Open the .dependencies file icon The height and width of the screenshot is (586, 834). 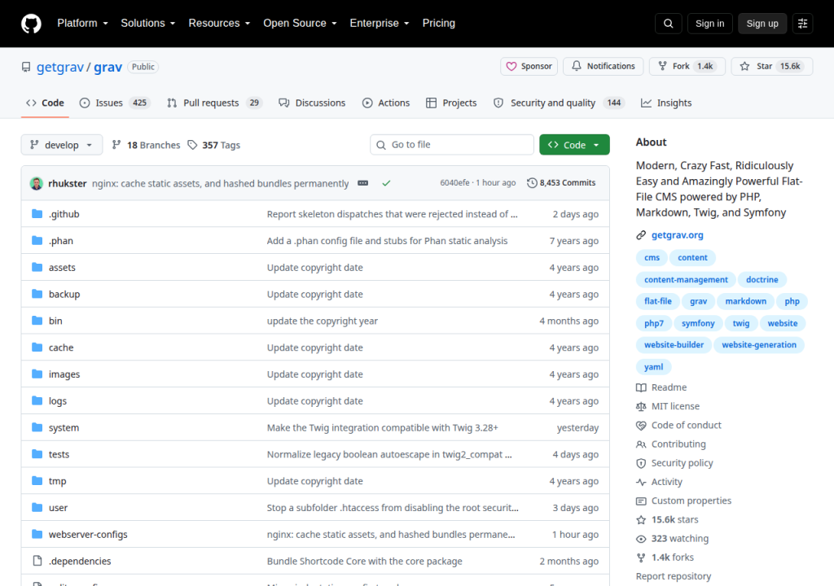click(37, 561)
